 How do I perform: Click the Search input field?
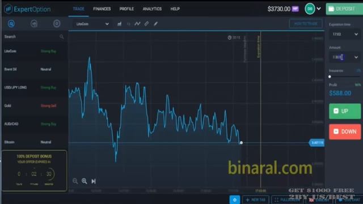[34, 36]
